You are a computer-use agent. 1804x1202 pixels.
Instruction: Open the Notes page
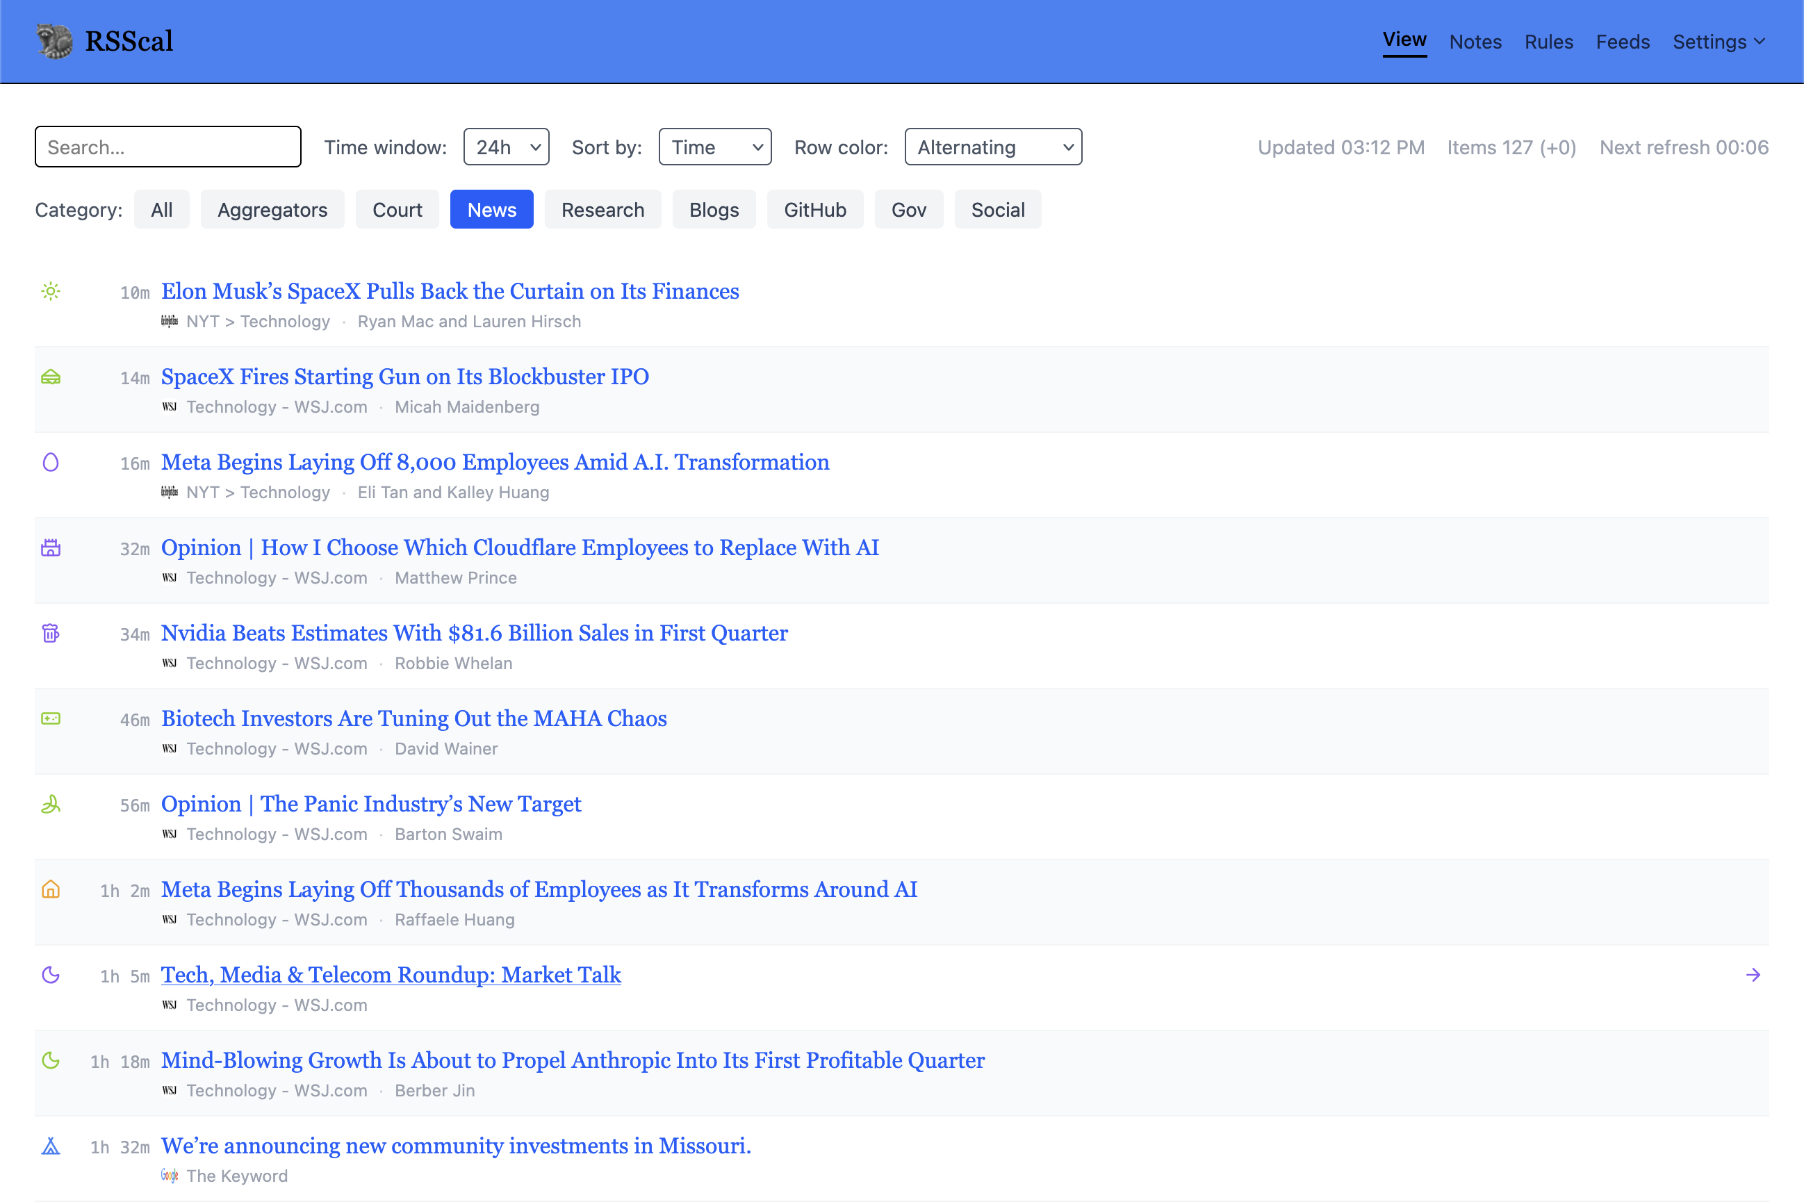1475,42
